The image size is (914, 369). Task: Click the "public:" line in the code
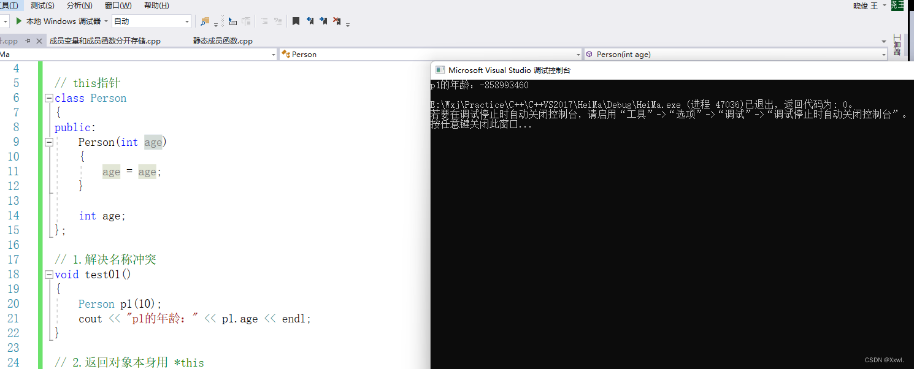pyautogui.click(x=75, y=127)
